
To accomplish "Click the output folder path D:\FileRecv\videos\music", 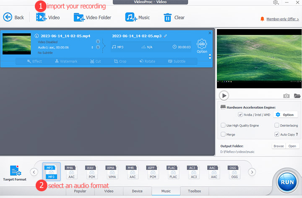I will coord(237,152).
